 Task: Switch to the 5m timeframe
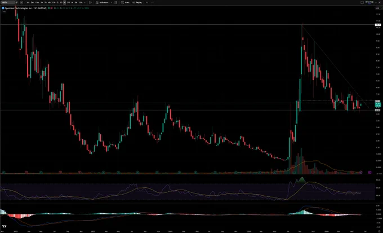click(32, 2)
